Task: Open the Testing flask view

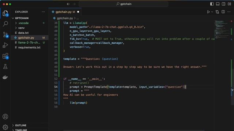Action: (5, 67)
